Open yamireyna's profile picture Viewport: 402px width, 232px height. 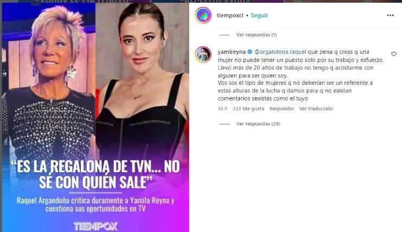[x=203, y=54]
